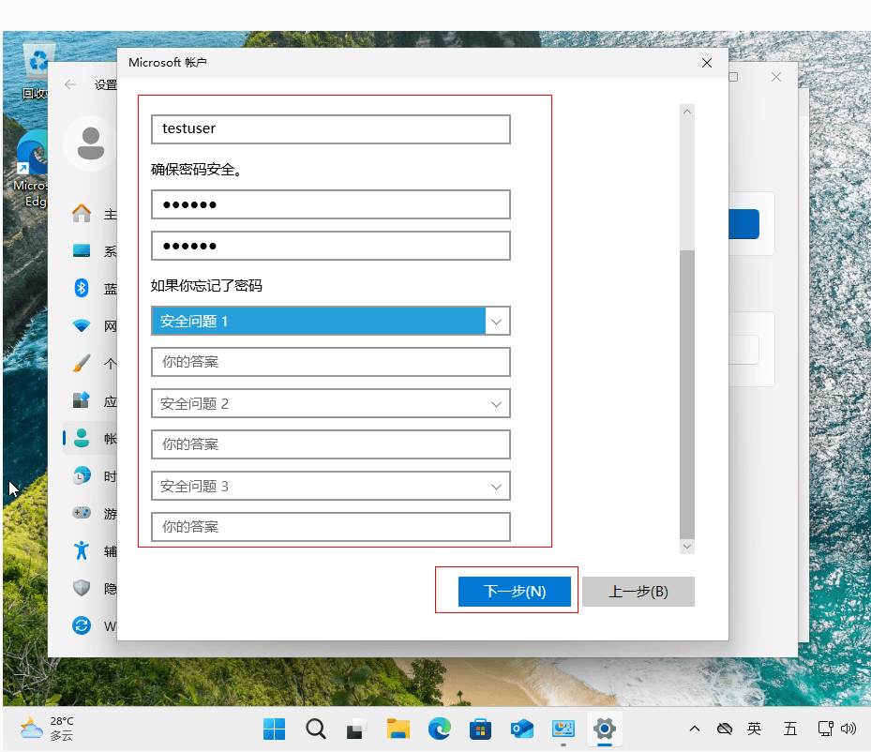Open Microsoft Store from the taskbar
The width and height of the screenshot is (871, 752).
[480, 729]
